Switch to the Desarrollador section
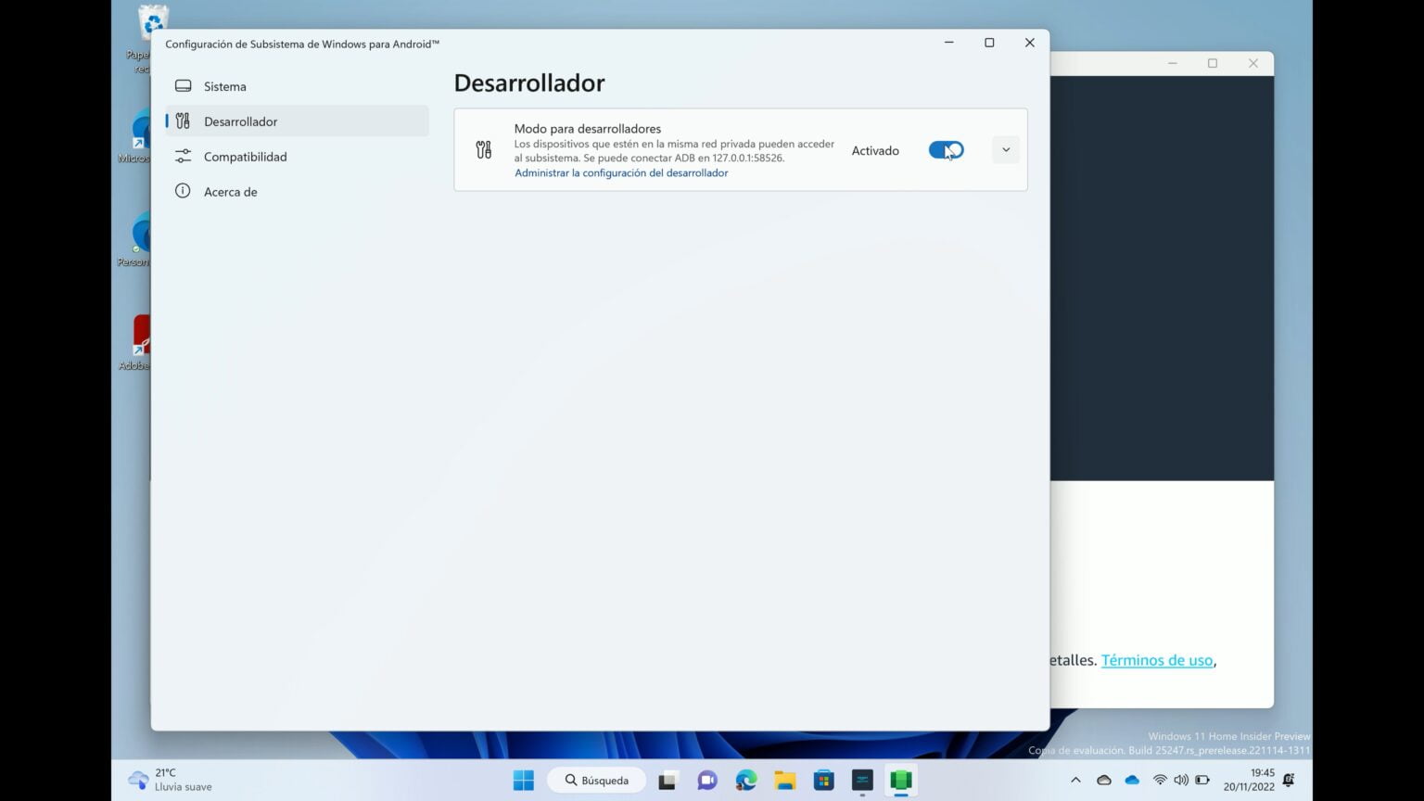 240,121
